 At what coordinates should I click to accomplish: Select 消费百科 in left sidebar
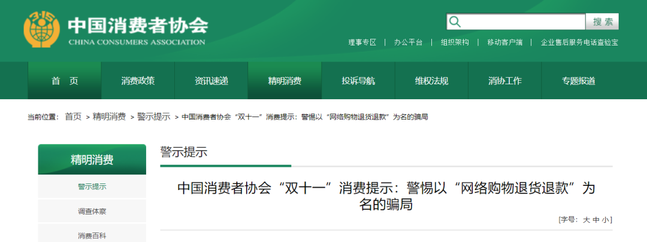92,235
